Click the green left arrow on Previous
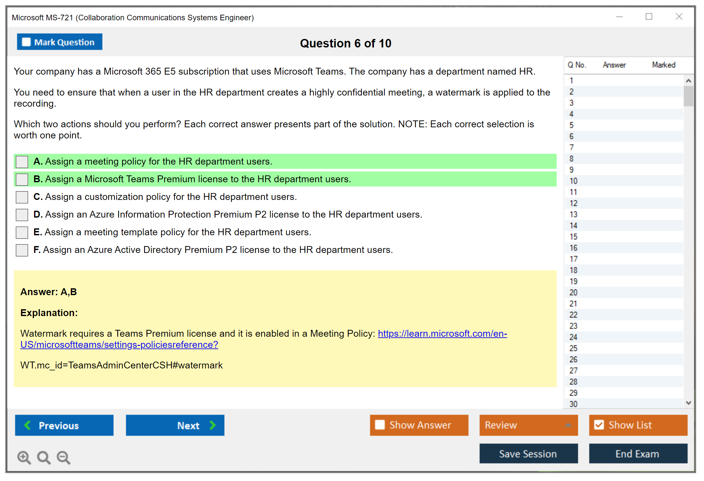 click(x=28, y=425)
